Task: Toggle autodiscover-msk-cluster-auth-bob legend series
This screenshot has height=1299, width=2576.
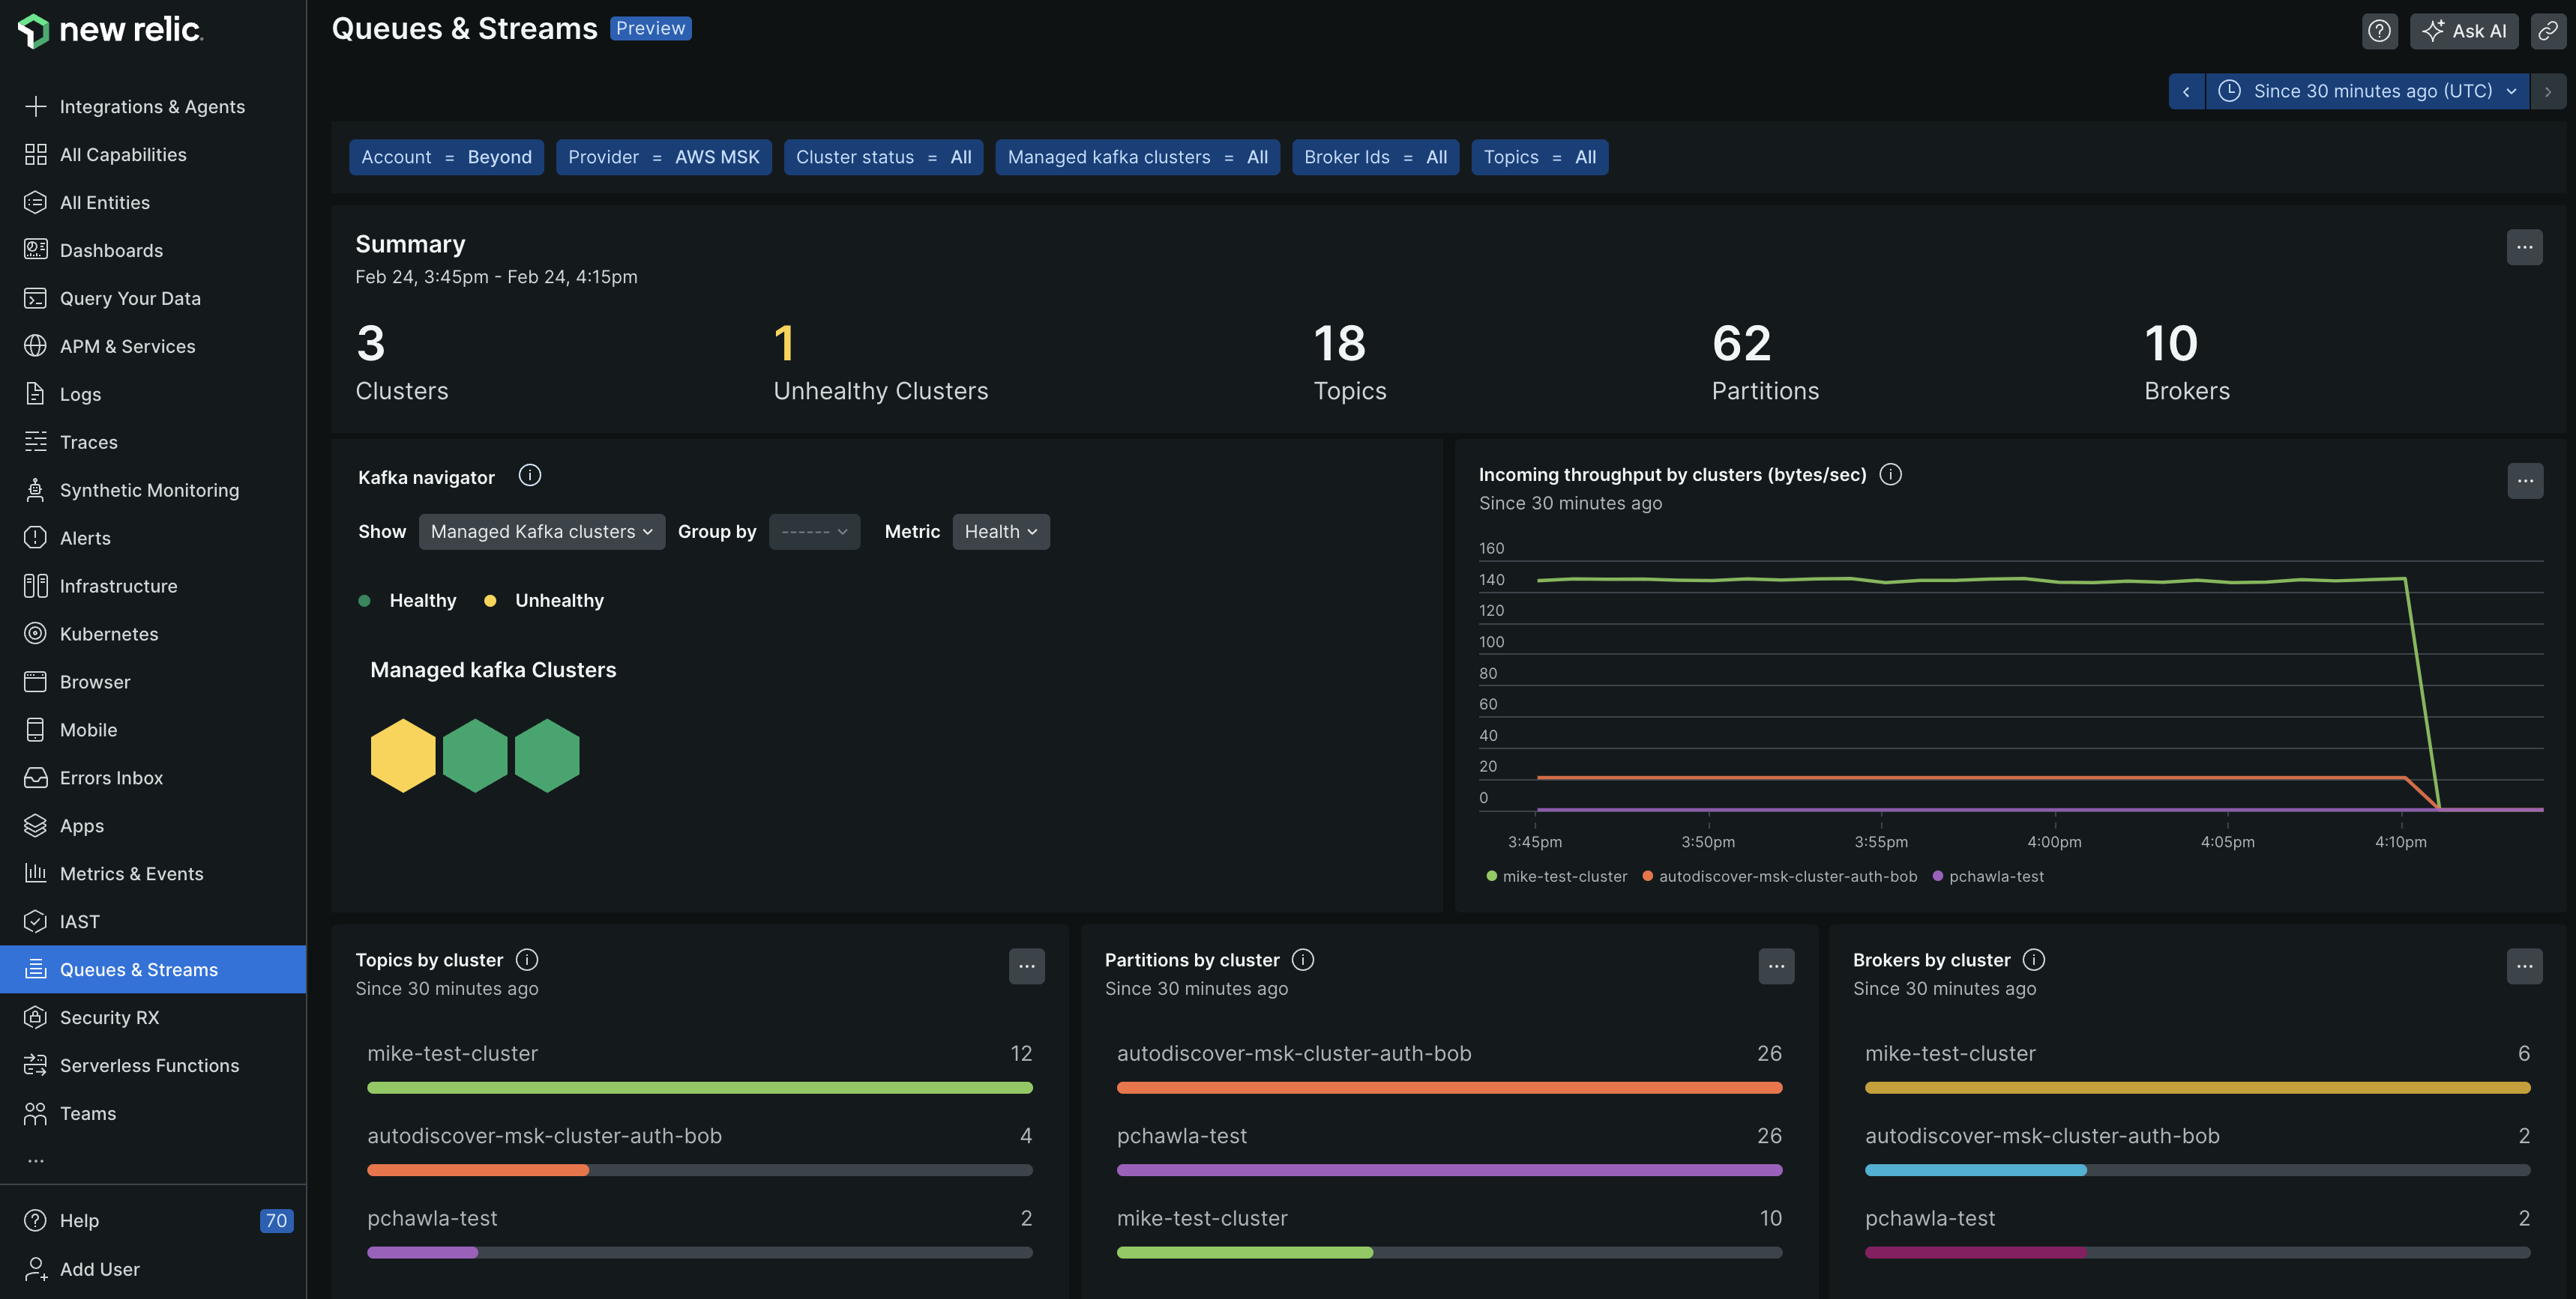Action: coord(1787,876)
